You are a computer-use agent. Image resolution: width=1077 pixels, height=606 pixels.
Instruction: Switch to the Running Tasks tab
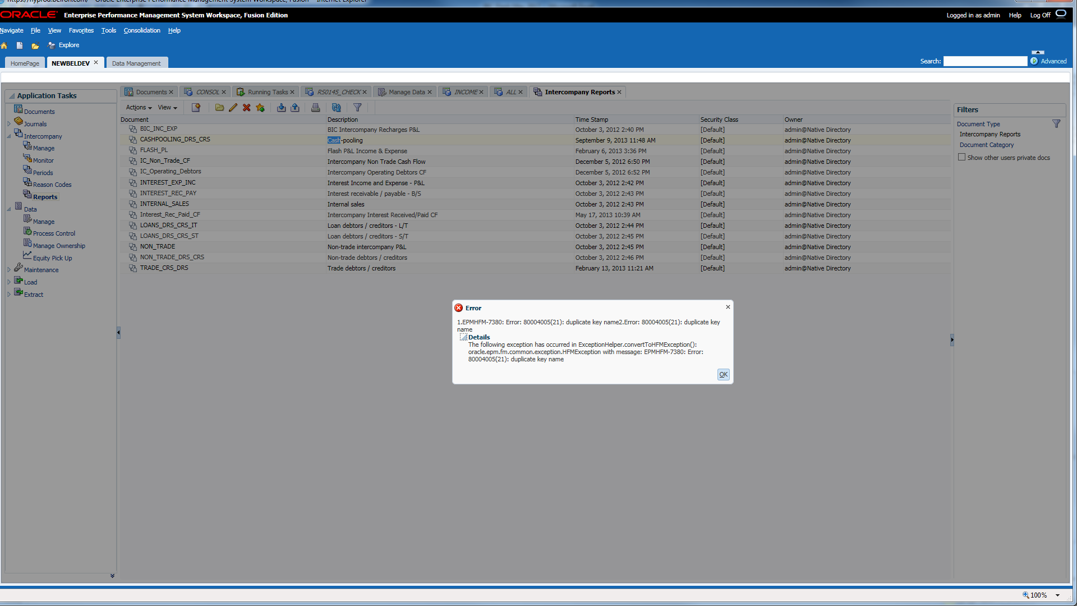coord(267,92)
